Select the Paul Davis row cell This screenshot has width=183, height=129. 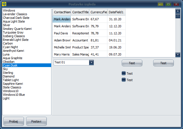pyautogui.click(x=62, y=33)
